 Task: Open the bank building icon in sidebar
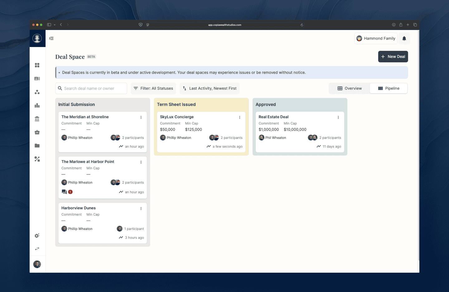coord(37,119)
